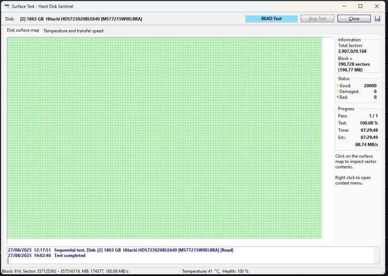Viewport: 388px width, 276px height.
Task: Click the Total Sectors value 3,907,029,168
Action: coord(352,51)
